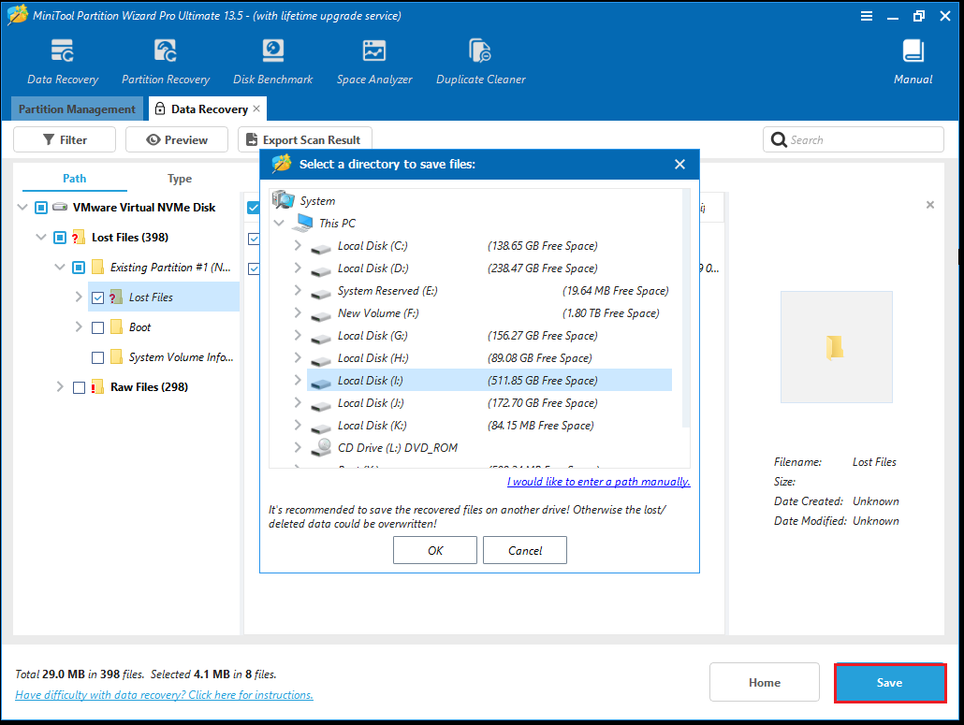Close the Select a directory dialog
Image resolution: width=964 pixels, height=725 pixels.
pos(679,164)
